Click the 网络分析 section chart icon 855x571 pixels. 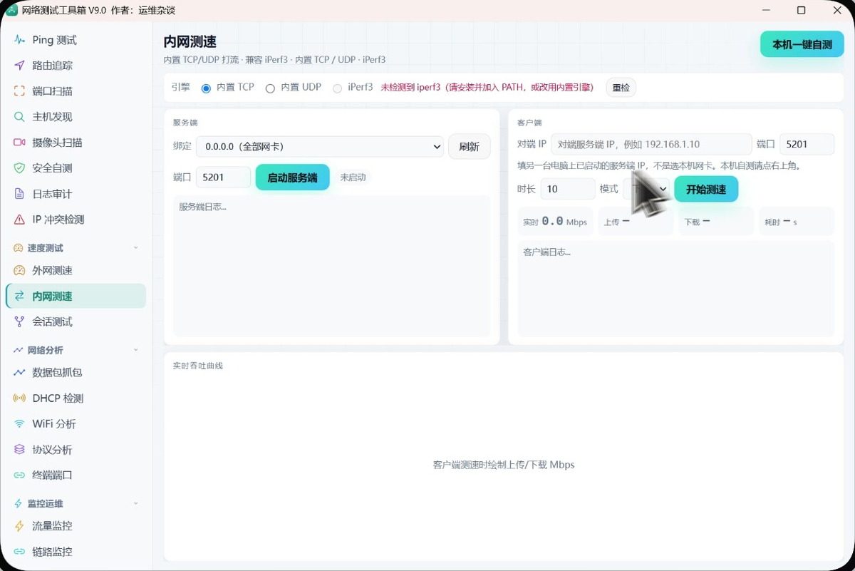[x=19, y=350]
